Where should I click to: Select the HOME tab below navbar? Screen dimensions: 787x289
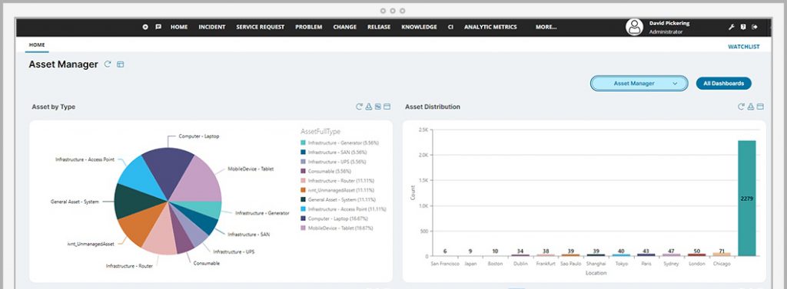pos(37,45)
